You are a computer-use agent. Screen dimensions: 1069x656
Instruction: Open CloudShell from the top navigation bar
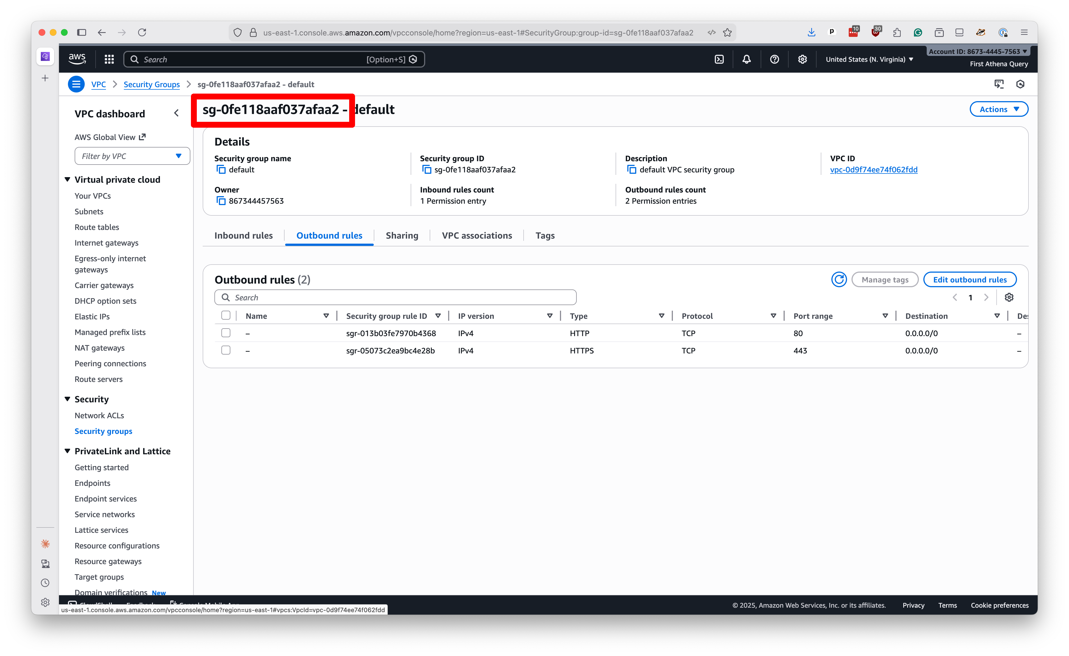719,59
